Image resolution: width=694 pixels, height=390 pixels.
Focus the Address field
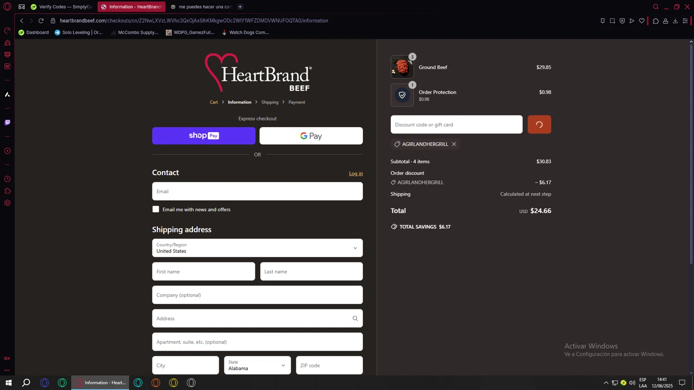[x=257, y=318]
